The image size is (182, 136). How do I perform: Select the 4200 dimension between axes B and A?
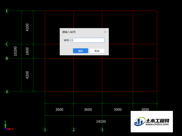27,75
